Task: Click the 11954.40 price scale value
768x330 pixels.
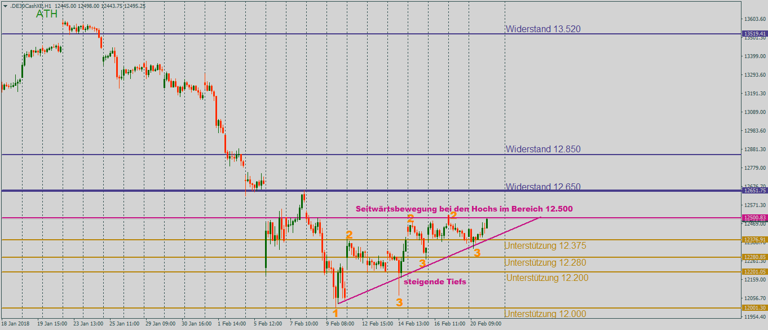Action: click(x=755, y=317)
